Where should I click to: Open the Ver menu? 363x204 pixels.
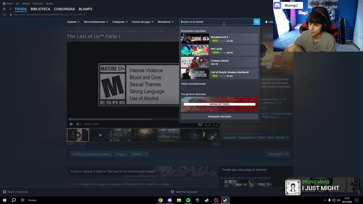(18, 3)
